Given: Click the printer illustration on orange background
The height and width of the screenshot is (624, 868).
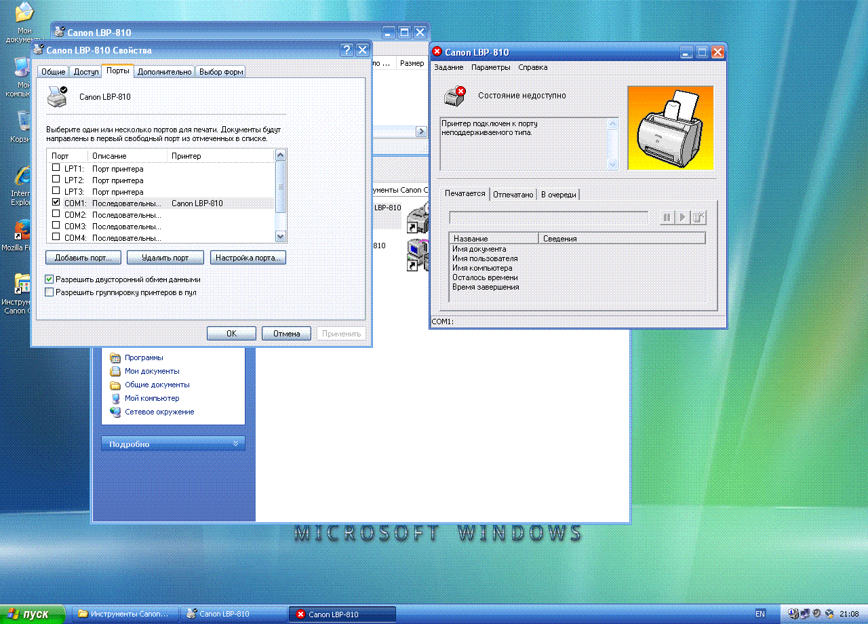Looking at the screenshot, I should coord(670,128).
